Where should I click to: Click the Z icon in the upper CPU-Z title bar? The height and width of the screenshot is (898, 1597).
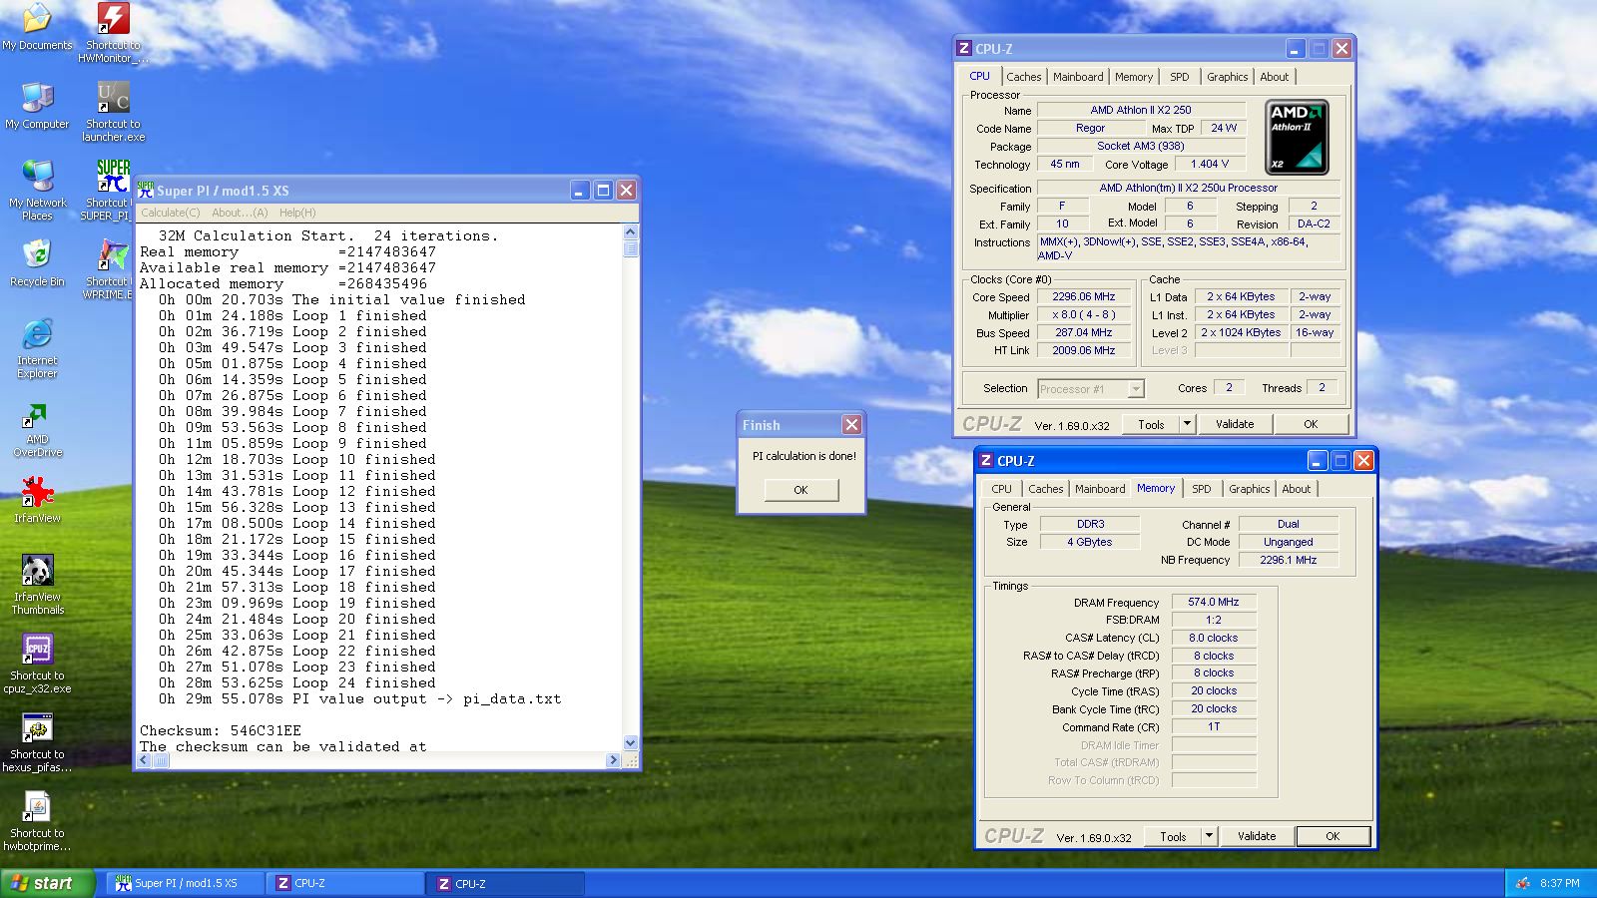click(x=964, y=48)
